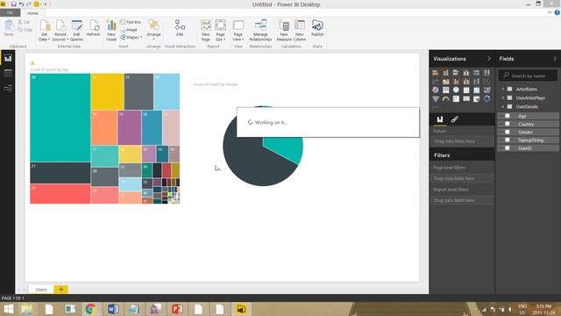Image resolution: width=561 pixels, height=316 pixels.
Task: Collapse the Visualizations pane with chevron
Action: point(489,59)
